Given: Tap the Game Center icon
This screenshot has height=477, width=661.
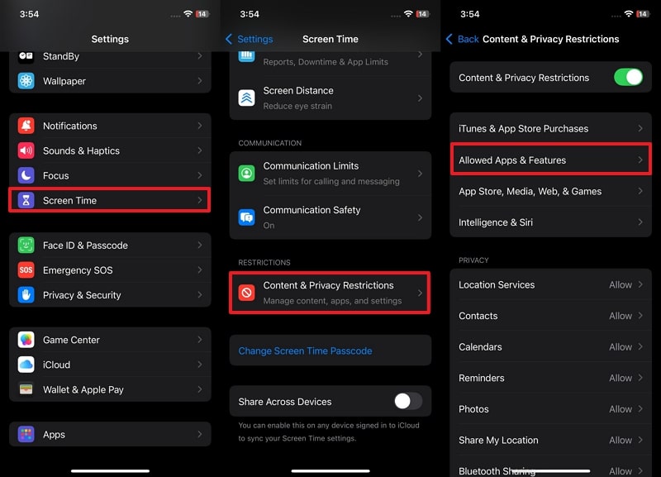Looking at the screenshot, I should click(x=26, y=340).
